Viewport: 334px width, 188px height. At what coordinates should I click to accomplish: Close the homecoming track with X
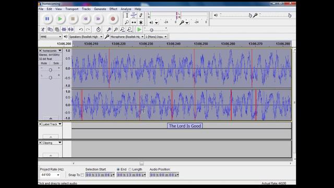pos(40,51)
